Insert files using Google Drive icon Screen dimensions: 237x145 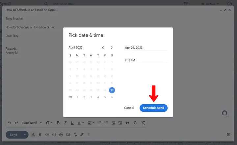tap(61, 134)
